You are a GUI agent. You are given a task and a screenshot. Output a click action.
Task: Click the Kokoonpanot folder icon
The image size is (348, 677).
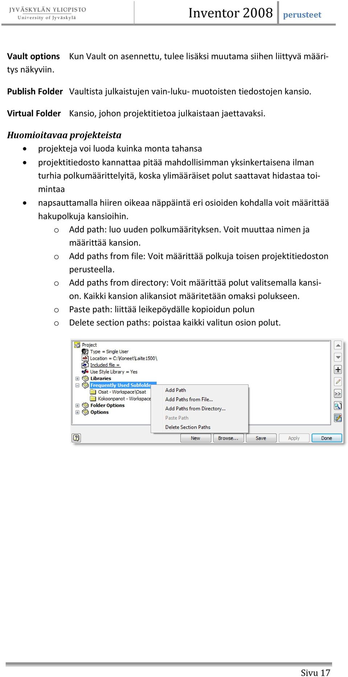click(93, 399)
